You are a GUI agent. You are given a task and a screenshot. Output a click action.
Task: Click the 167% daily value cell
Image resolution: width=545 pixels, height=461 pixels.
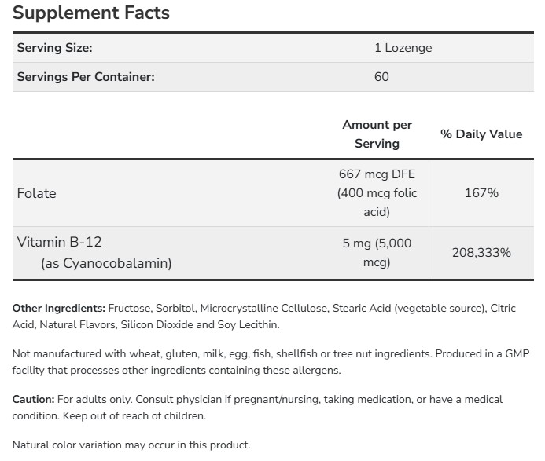point(481,193)
